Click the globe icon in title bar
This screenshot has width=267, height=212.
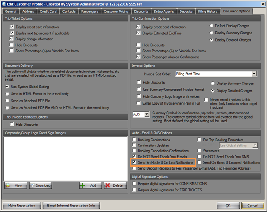[x=4, y=4]
